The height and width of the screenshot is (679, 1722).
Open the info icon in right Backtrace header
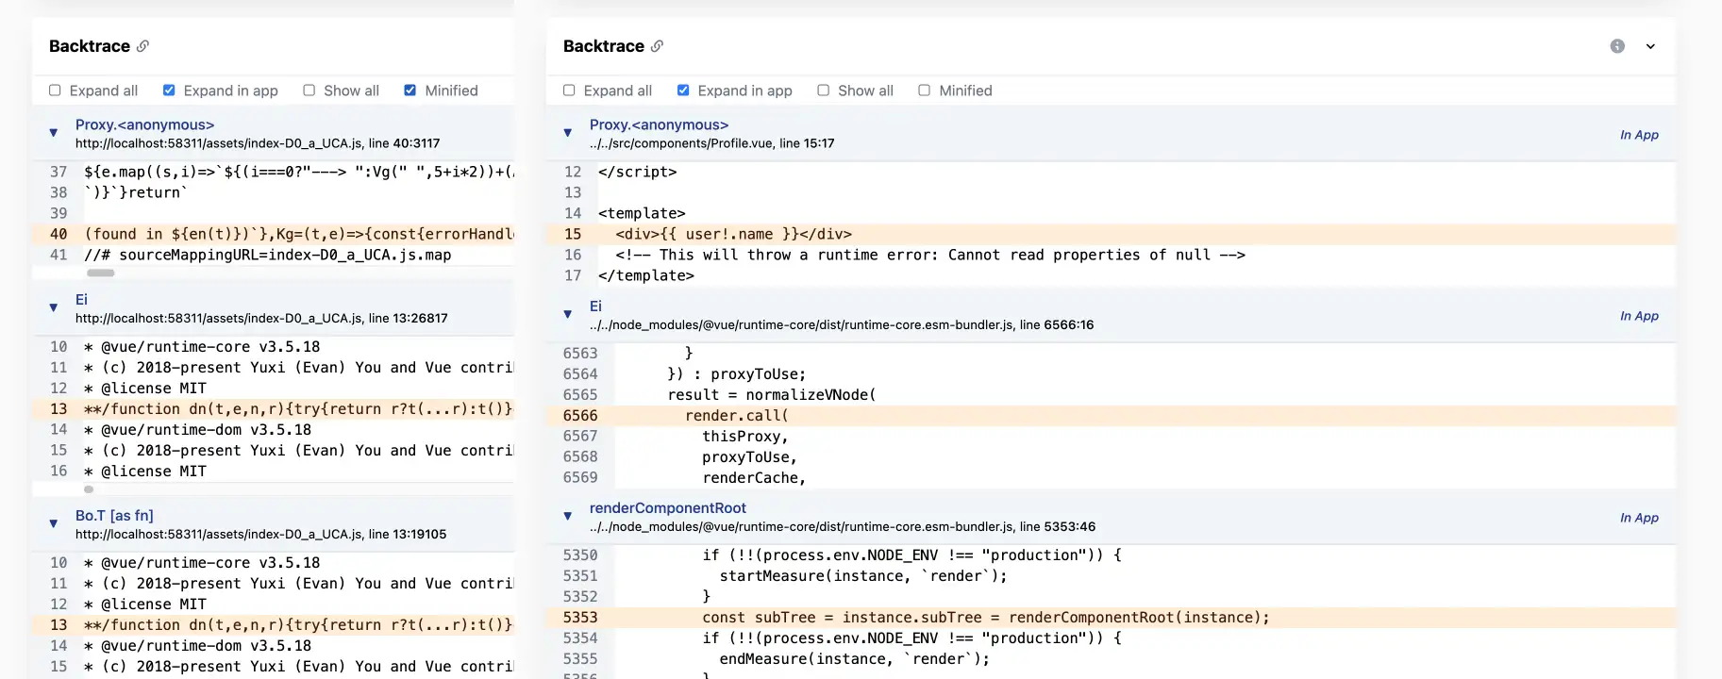(x=1617, y=46)
